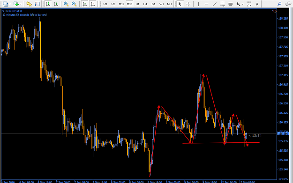Click price axis label 135.340

283,160
